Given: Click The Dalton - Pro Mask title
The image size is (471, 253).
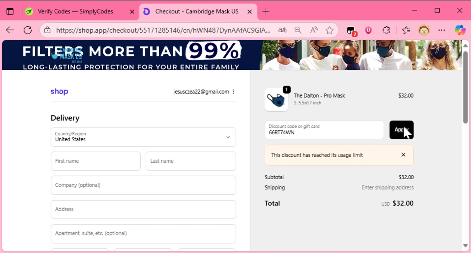Looking at the screenshot, I should pyautogui.click(x=319, y=96).
